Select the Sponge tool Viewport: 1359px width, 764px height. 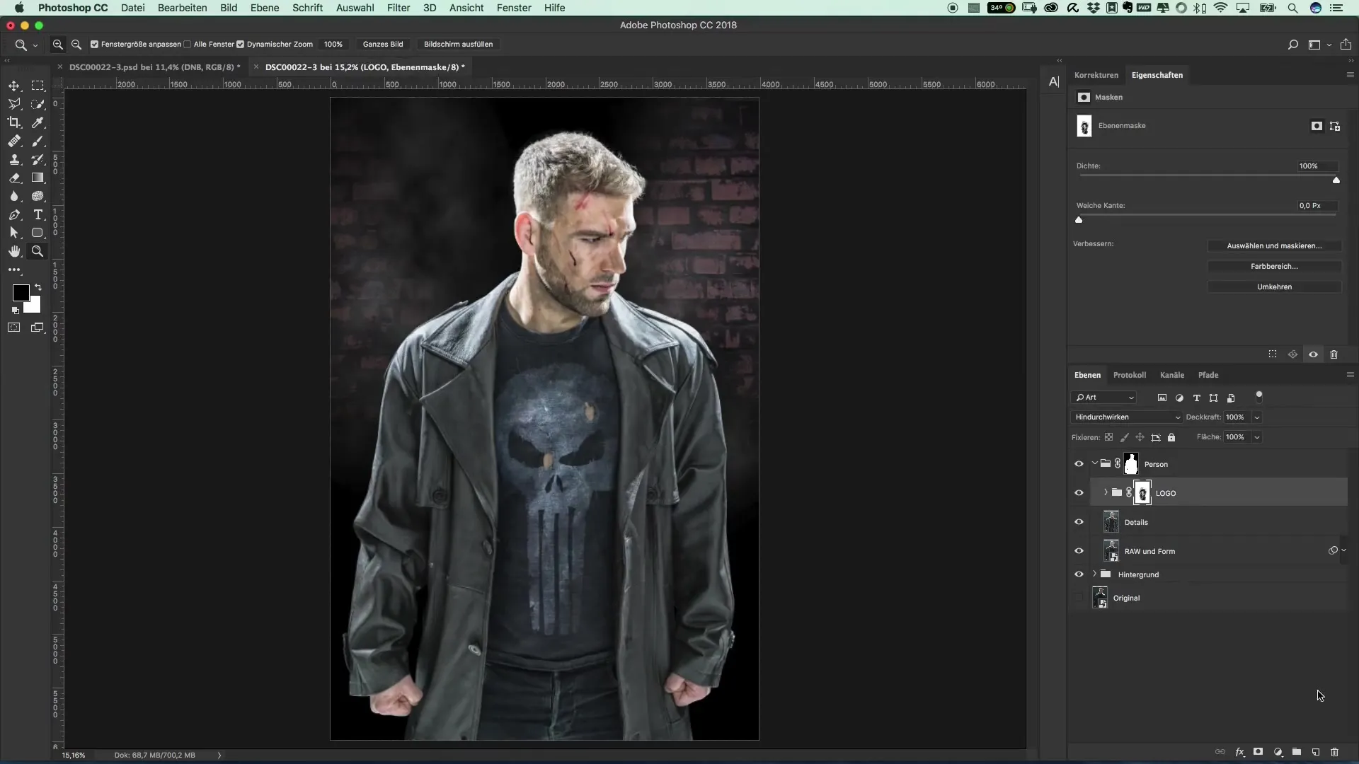click(x=38, y=196)
